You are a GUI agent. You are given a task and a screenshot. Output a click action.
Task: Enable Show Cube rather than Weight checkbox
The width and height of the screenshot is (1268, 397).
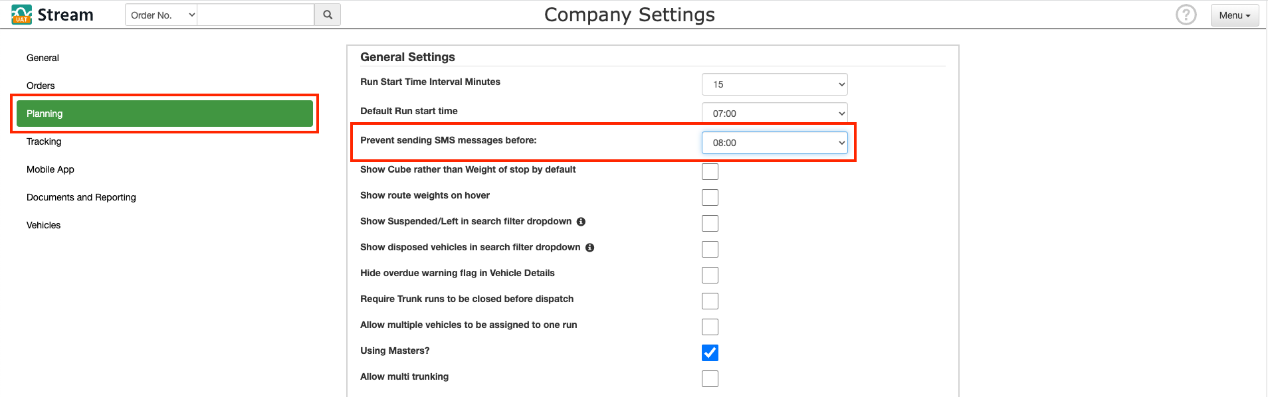click(x=710, y=171)
